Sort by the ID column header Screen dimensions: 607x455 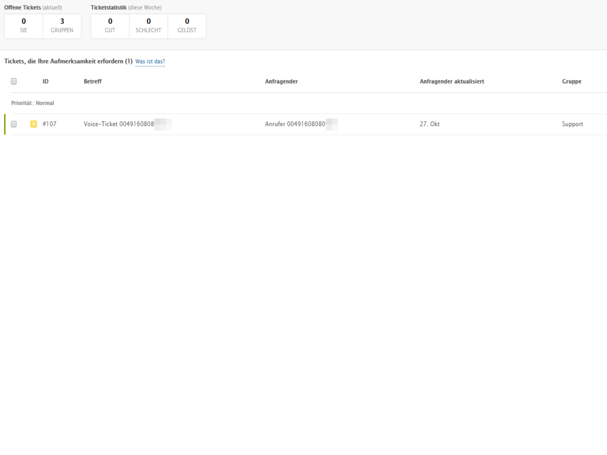pos(46,81)
